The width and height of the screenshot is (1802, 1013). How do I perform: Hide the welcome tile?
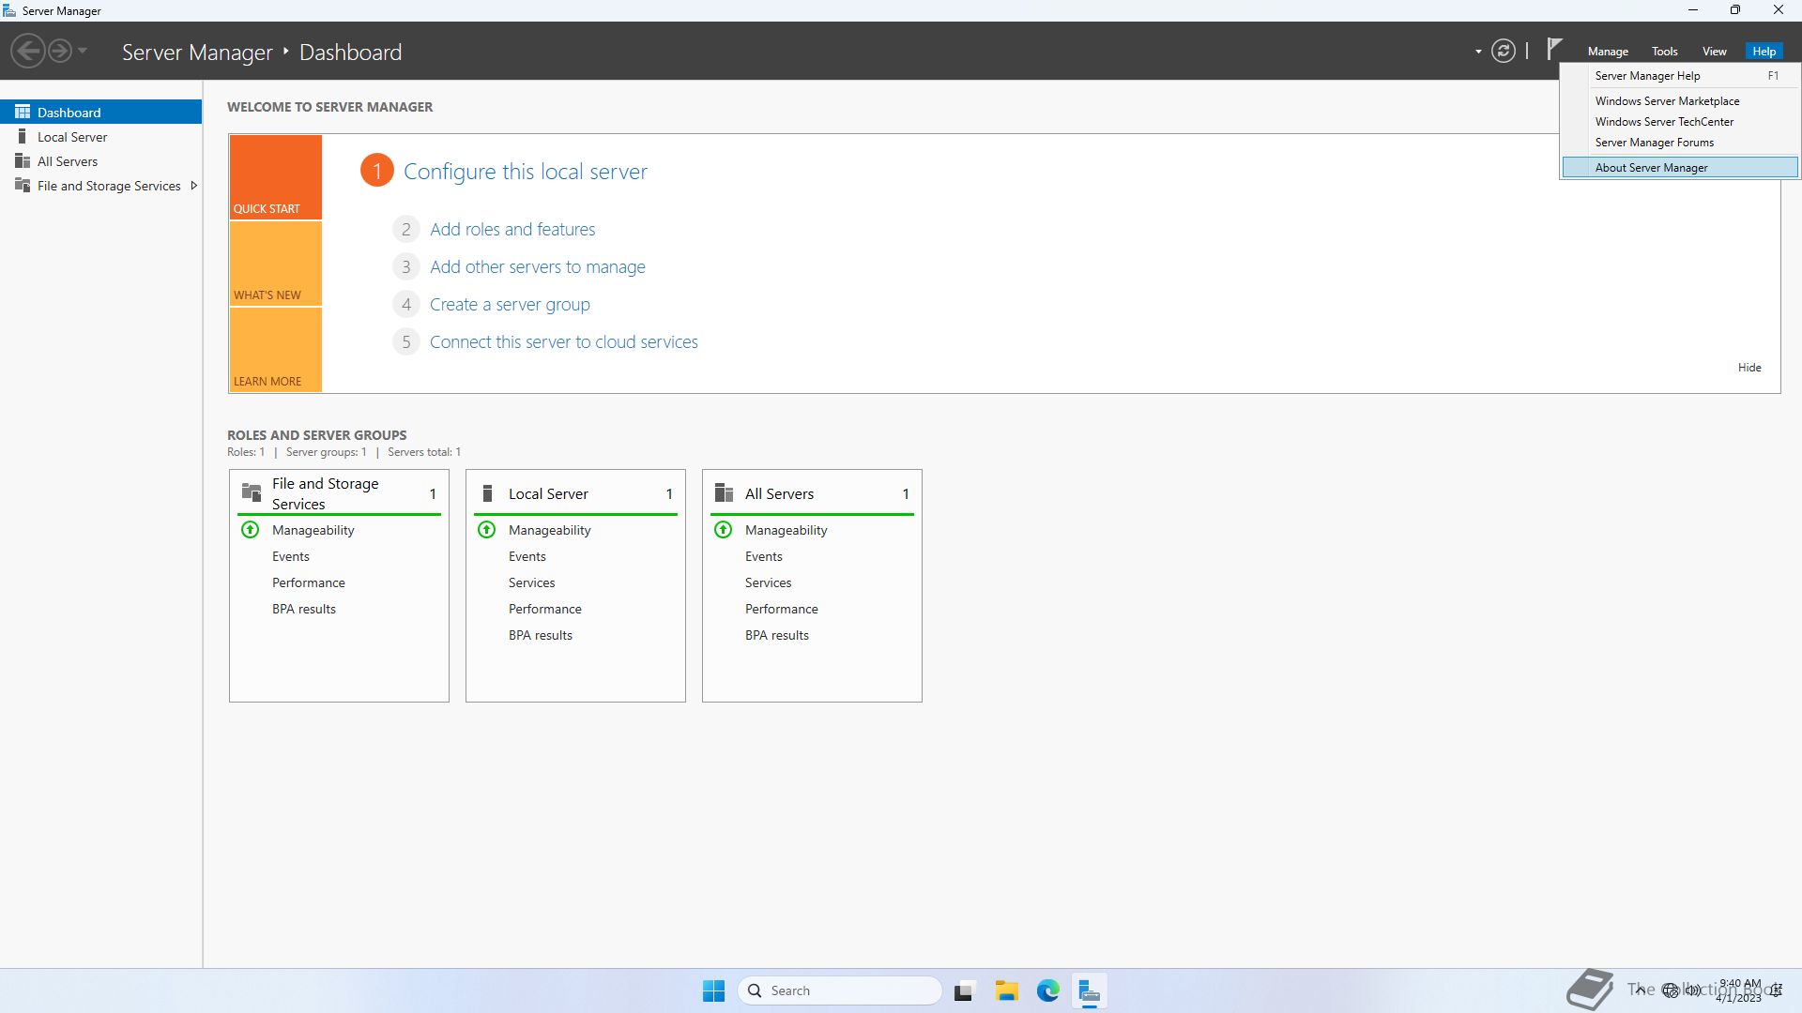(1749, 368)
